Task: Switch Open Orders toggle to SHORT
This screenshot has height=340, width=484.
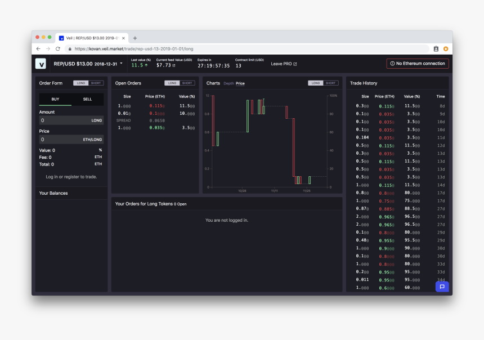Action: pos(187,83)
